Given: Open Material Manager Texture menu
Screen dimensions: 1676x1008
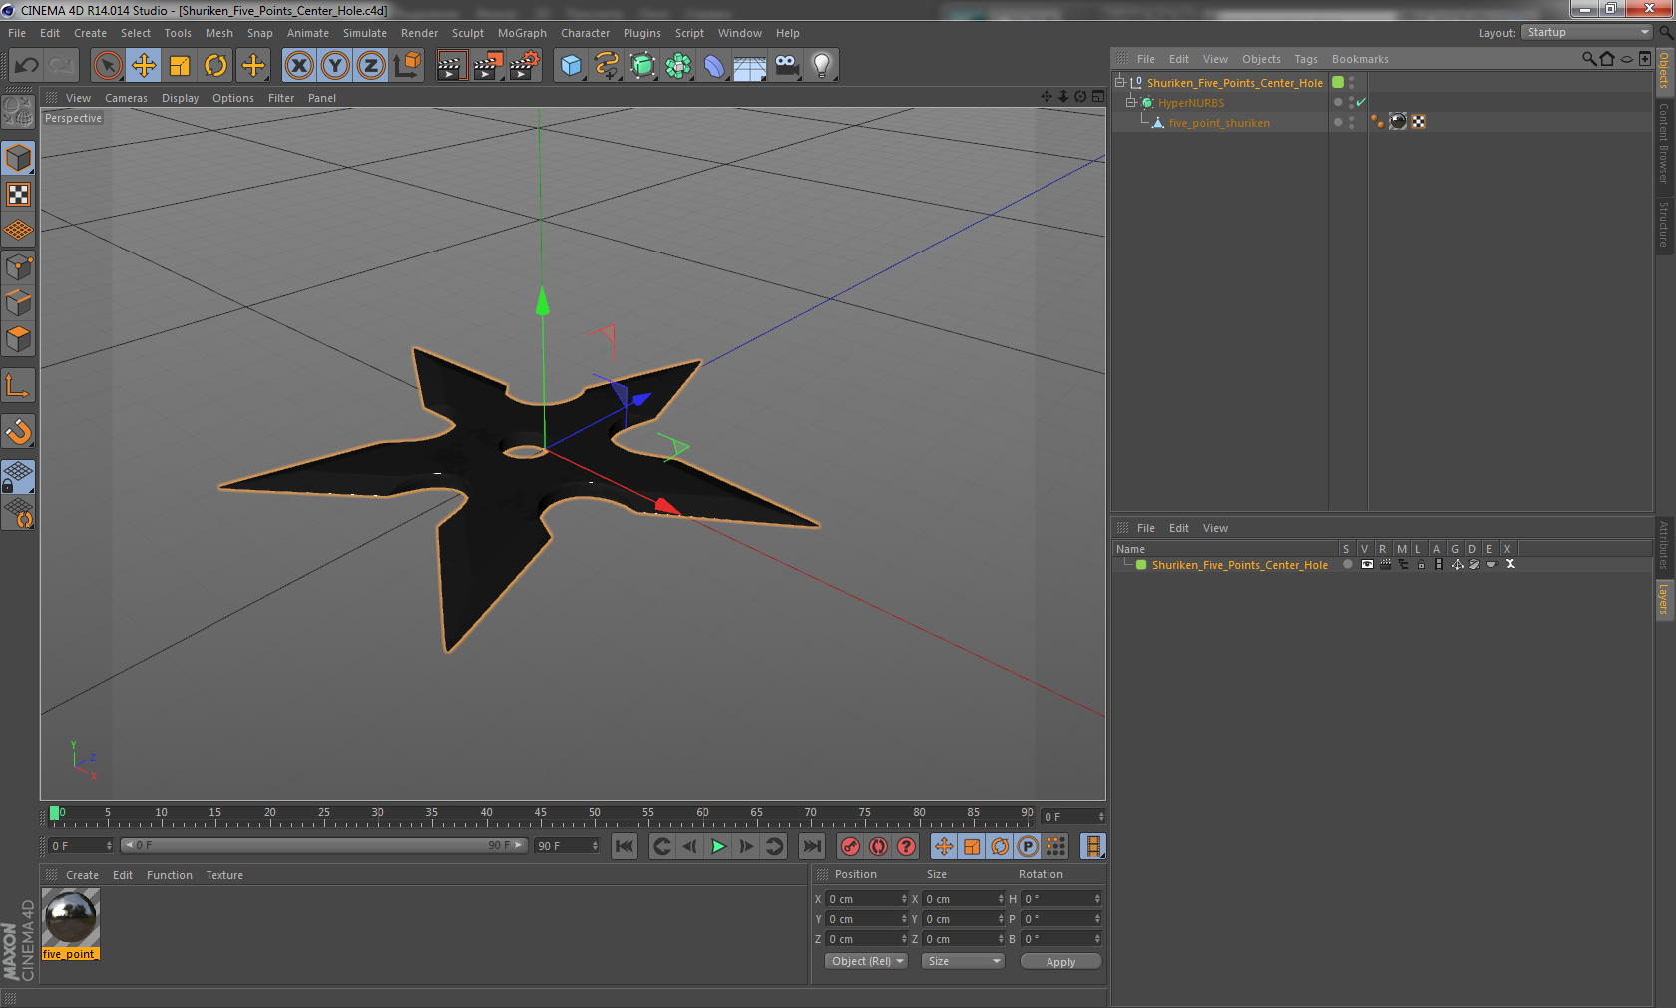Looking at the screenshot, I should tap(224, 875).
